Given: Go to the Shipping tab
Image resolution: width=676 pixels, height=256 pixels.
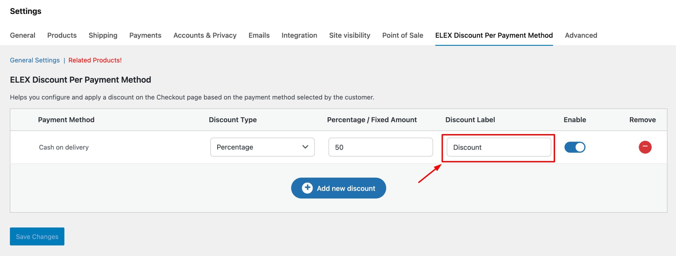Looking at the screenshot, I should pos(103,35).
